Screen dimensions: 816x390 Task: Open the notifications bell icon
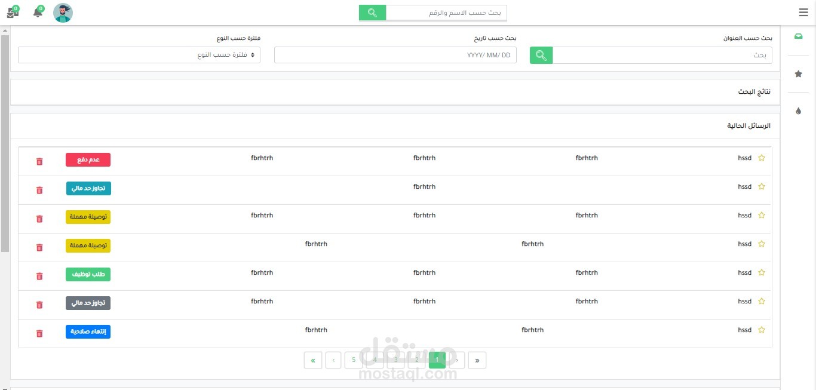pyautogui.click(x=38, y=13)
